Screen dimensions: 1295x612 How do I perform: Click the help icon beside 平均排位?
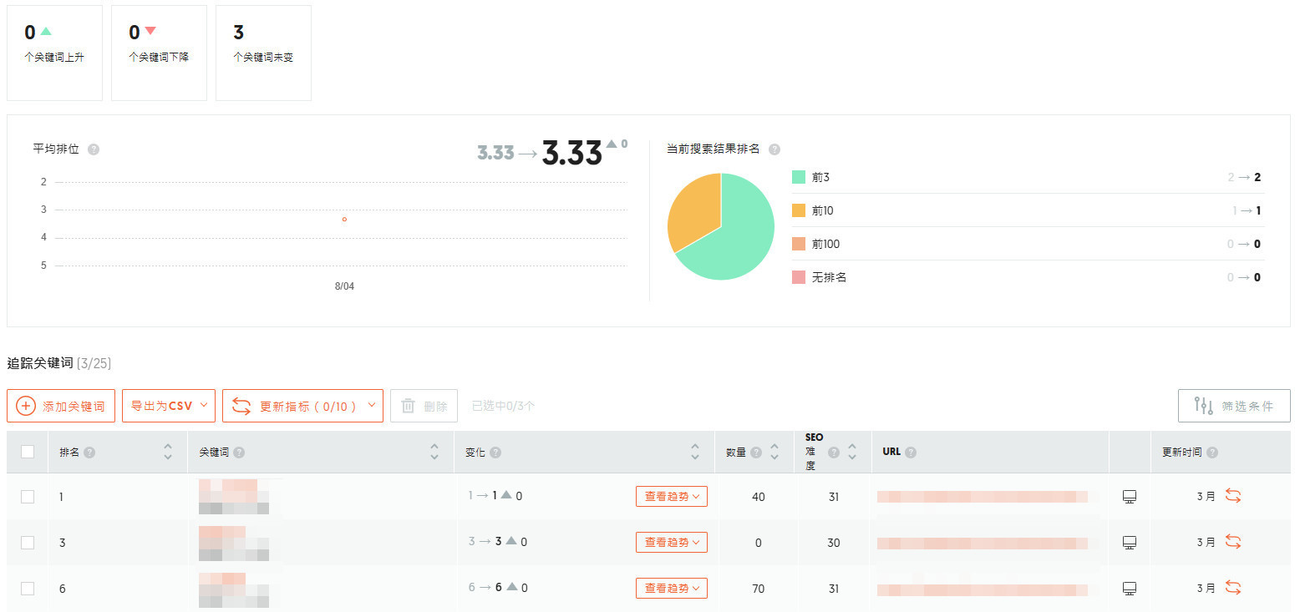coord(94,149)
